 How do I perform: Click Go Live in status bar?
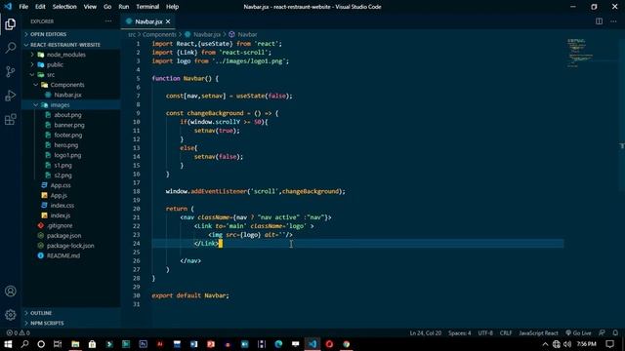(579, 332)
